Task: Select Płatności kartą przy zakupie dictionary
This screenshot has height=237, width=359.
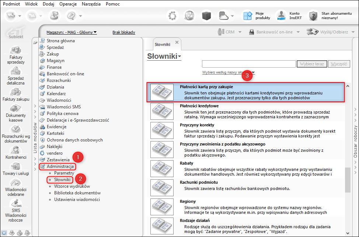Action: pos(246,92)
